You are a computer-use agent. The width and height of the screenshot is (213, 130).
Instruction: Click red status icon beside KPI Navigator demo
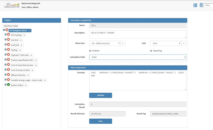(x=7, y=30)
